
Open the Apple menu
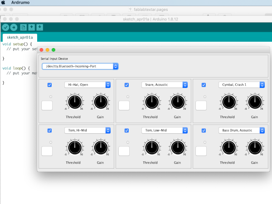4,2
